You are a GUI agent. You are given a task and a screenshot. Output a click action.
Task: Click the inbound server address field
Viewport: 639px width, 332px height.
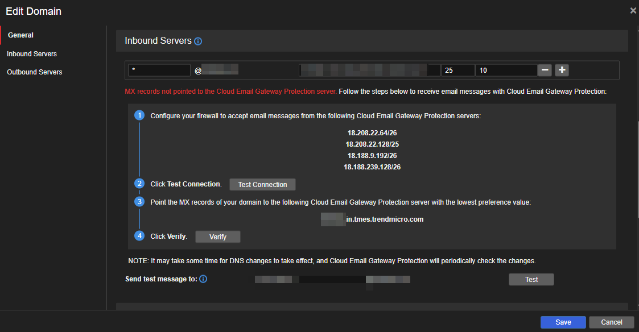pyautogui.click(x=369, y=70)
